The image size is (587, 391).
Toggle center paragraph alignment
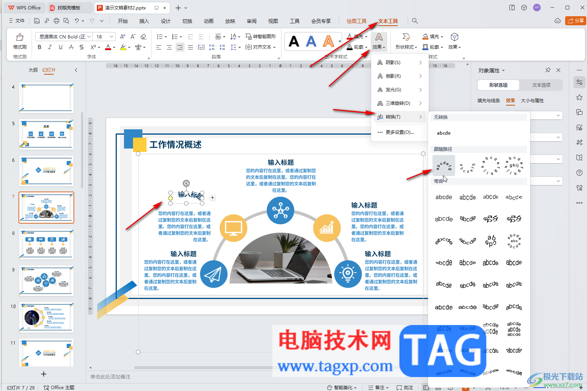coord(170,47)
